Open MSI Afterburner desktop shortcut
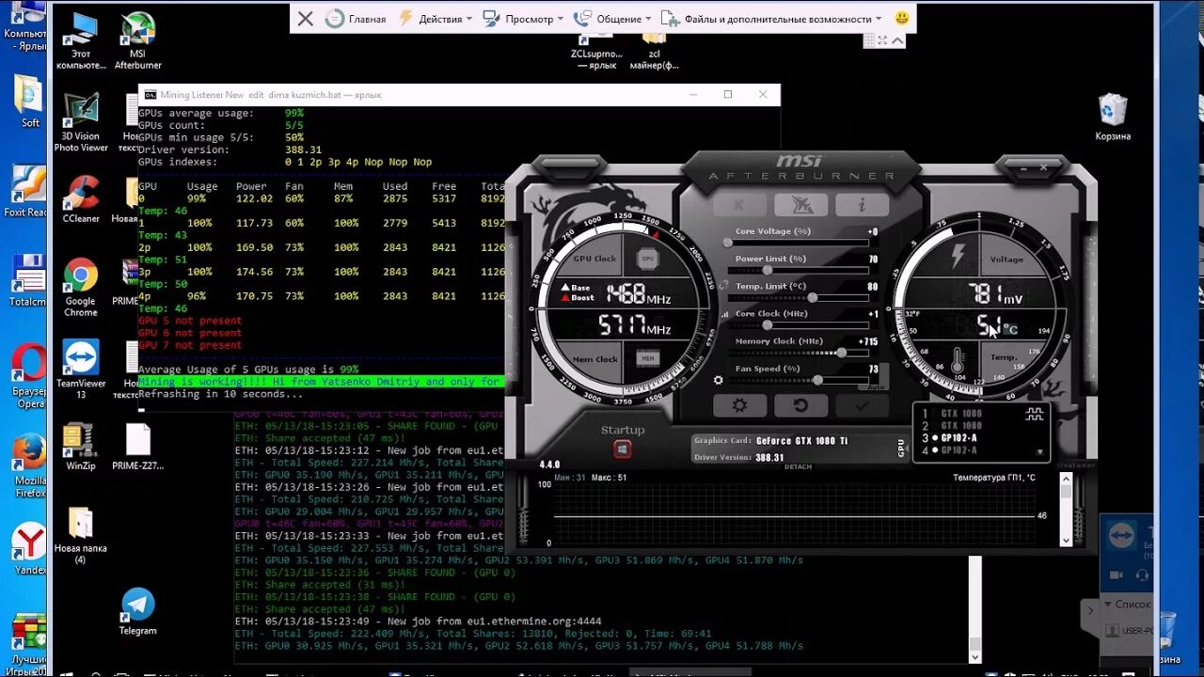The height and width of the screenshot is (677, 1204). pos(138,41)
